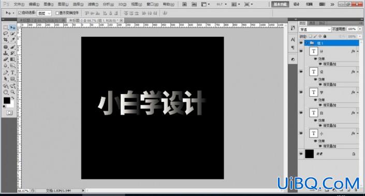Collapse the 组 1 group triangle
365x196 pixels.
click(307, 43)
